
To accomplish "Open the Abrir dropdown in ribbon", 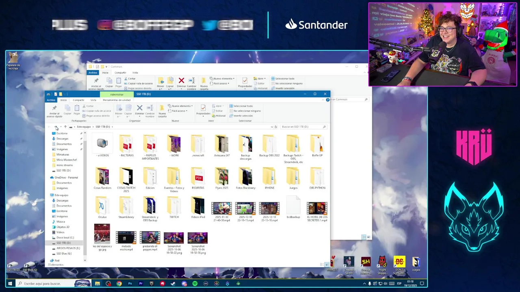I will 218,106.
